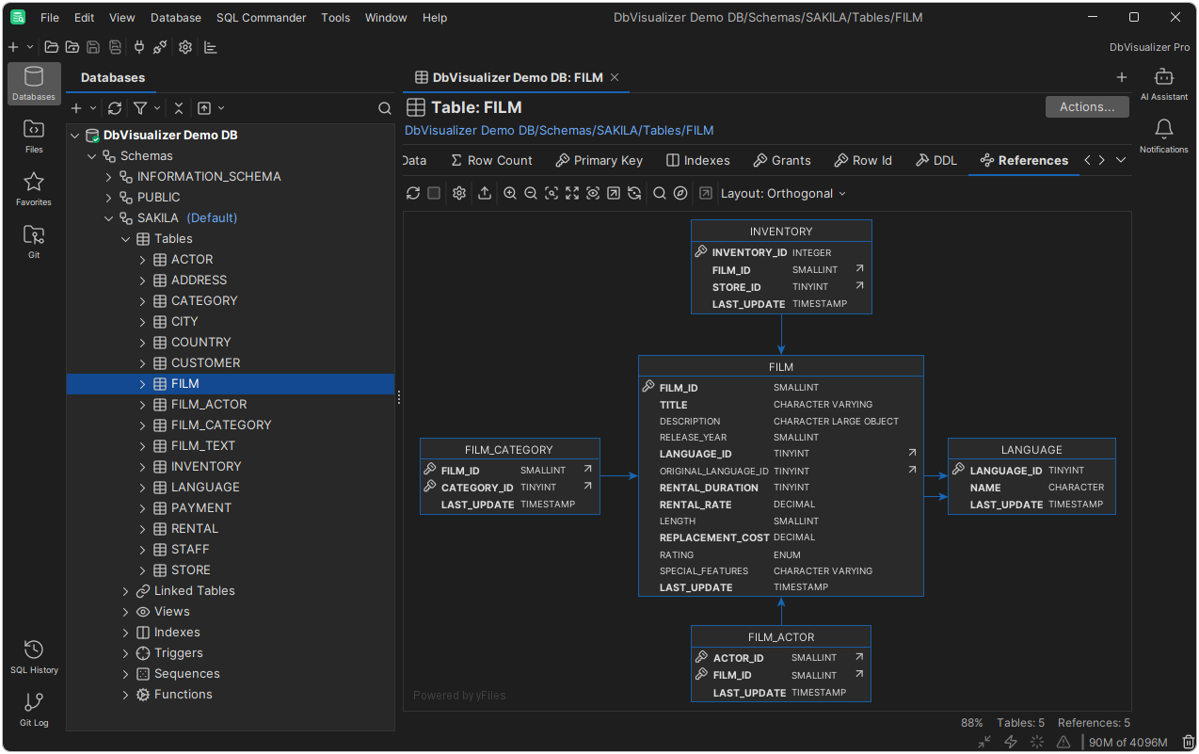Zoom in on the references graph
This screenshot has height=754, width=1199.
(510, 193)
